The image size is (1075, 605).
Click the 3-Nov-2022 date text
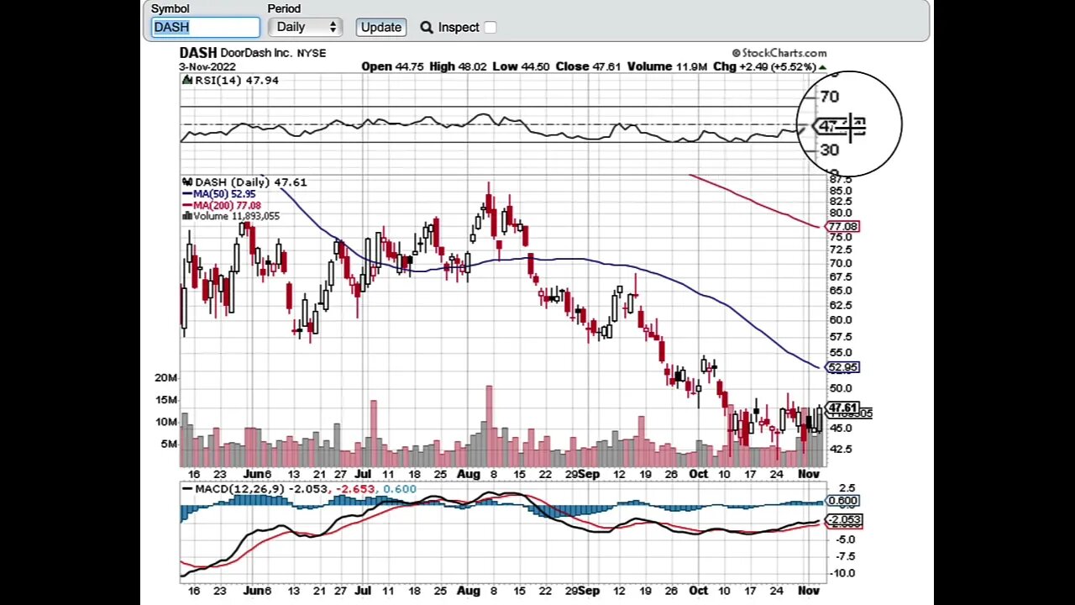click(207, 66)
